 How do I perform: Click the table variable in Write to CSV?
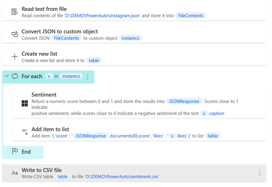click(x=63, y=177)
